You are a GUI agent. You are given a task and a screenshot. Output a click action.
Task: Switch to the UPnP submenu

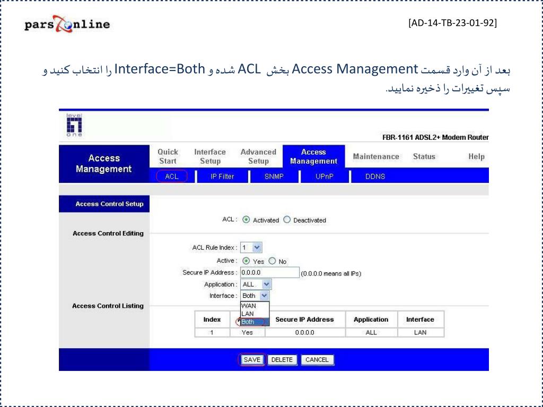(325, 176)
